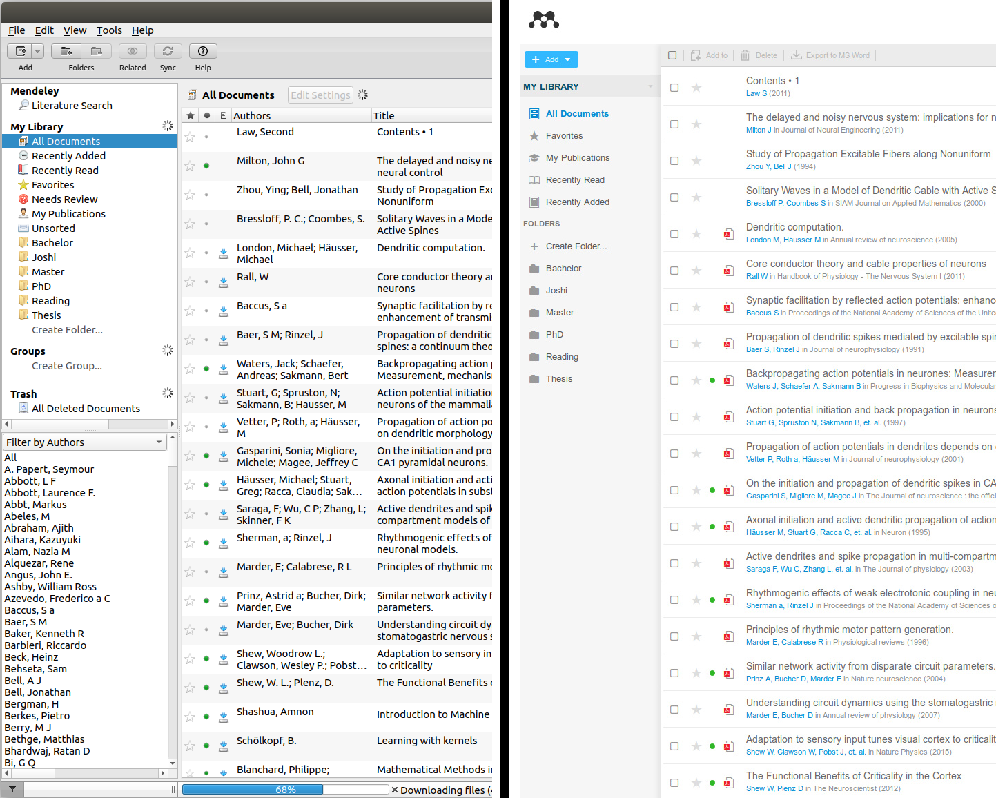The image size is (996, 798).
Task: Click the unread green dot for Backpropagating action potentials
Action: (x=712, y=380)
